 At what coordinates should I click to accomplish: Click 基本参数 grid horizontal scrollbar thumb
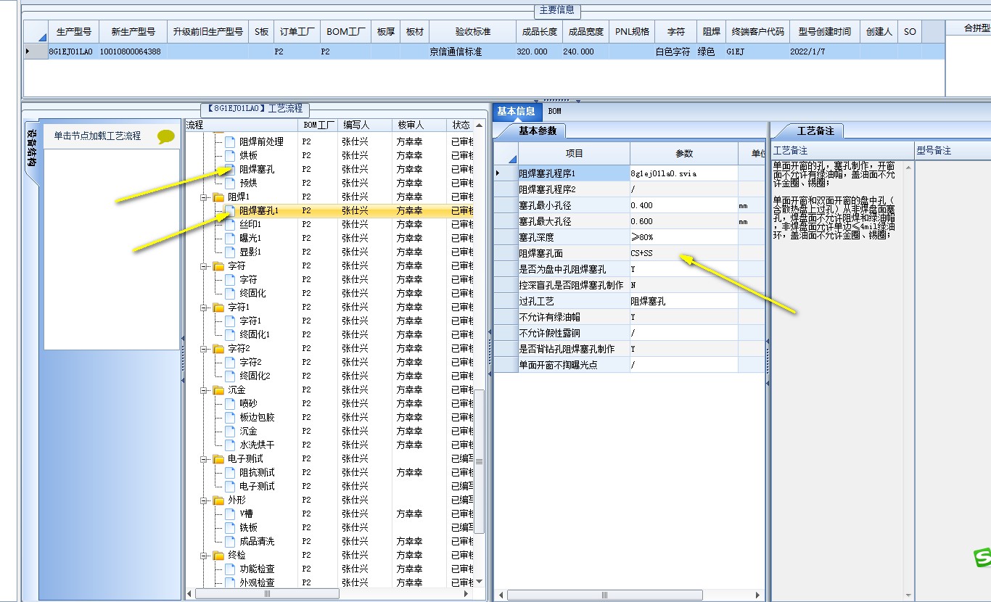604,595
